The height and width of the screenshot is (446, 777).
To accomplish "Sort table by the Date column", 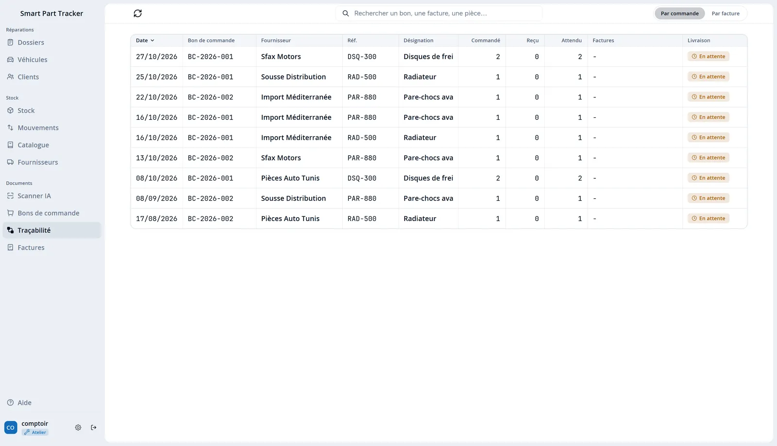I will (x=145, y=41).
